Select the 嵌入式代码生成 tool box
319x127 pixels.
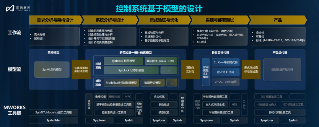[215, 105]
